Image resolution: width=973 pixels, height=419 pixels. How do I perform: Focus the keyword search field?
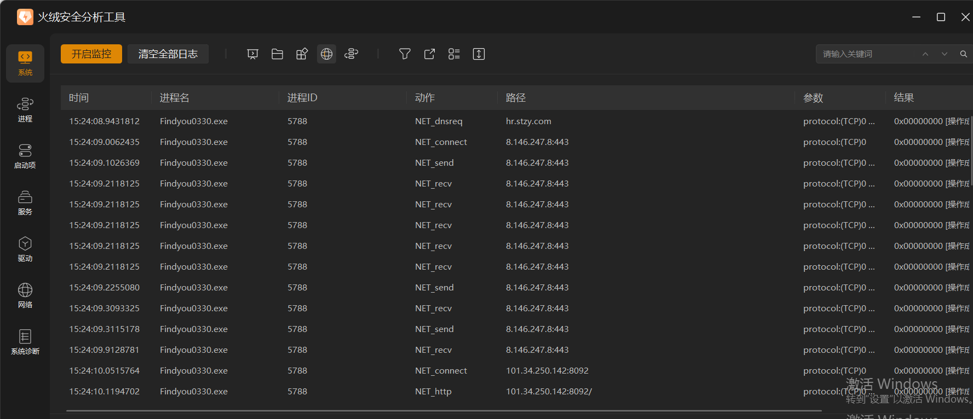[x=868, y=54]
